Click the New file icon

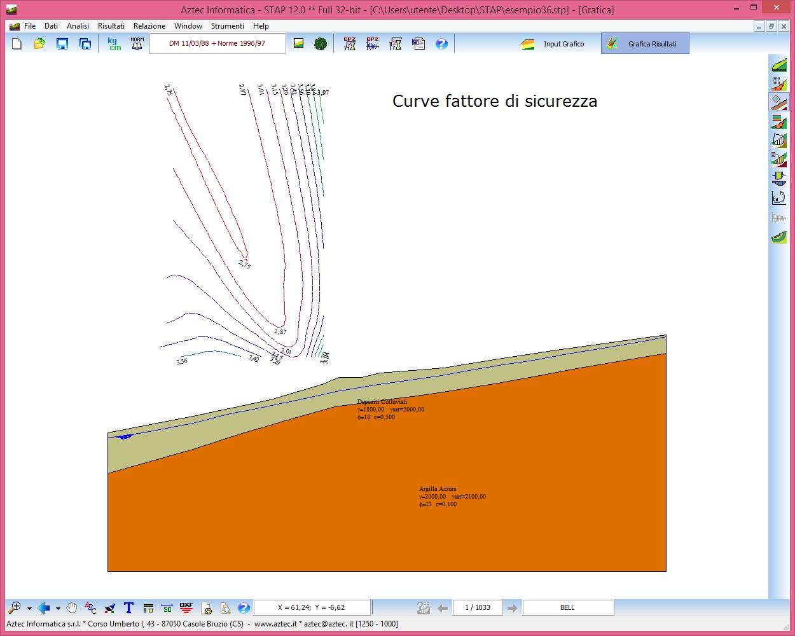pyautogui.click(x=17, y=44)
